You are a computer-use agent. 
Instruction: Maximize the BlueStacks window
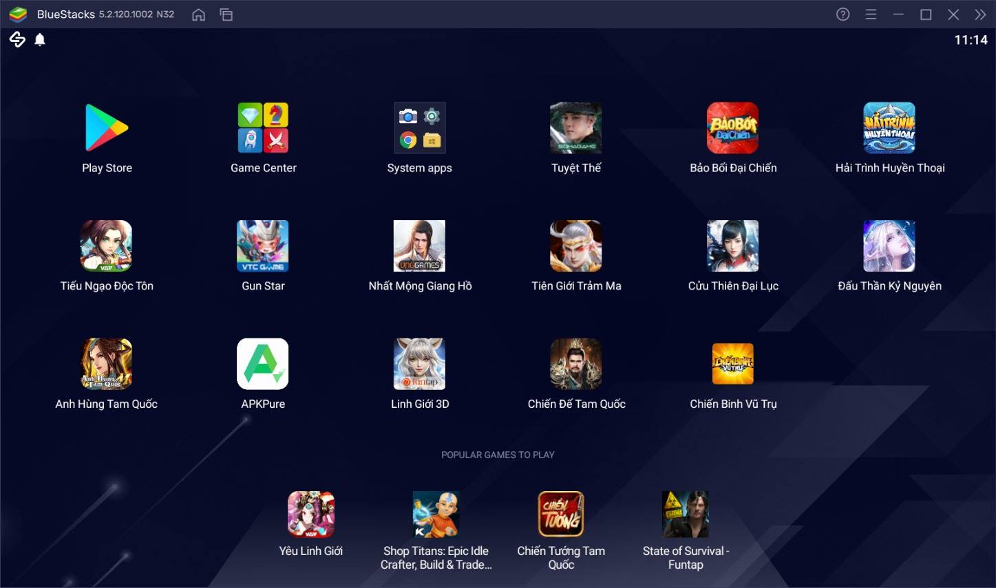926,14
